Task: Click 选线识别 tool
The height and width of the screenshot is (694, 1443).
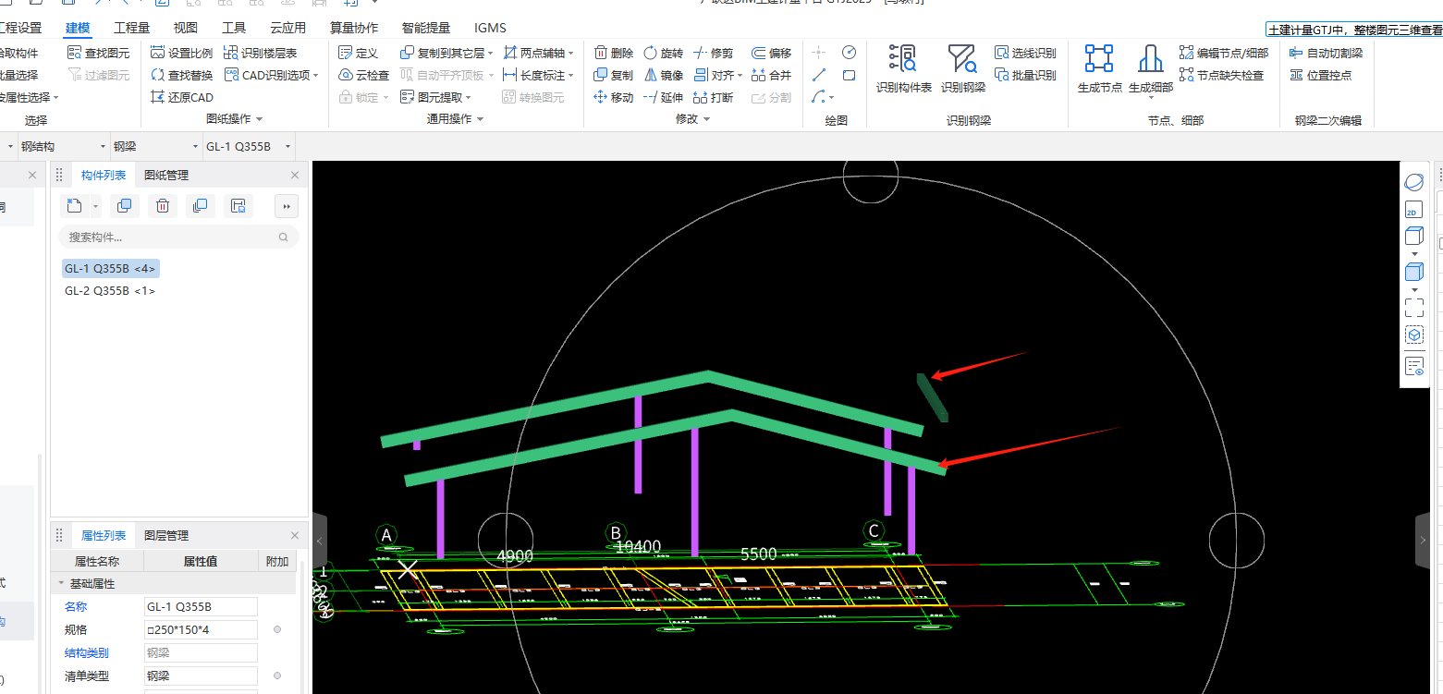Action: pos(1025,54)
